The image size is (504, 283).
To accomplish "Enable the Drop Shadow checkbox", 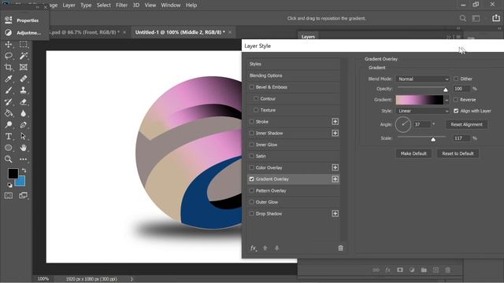I will pyautogui.click(x=252, y=214).
